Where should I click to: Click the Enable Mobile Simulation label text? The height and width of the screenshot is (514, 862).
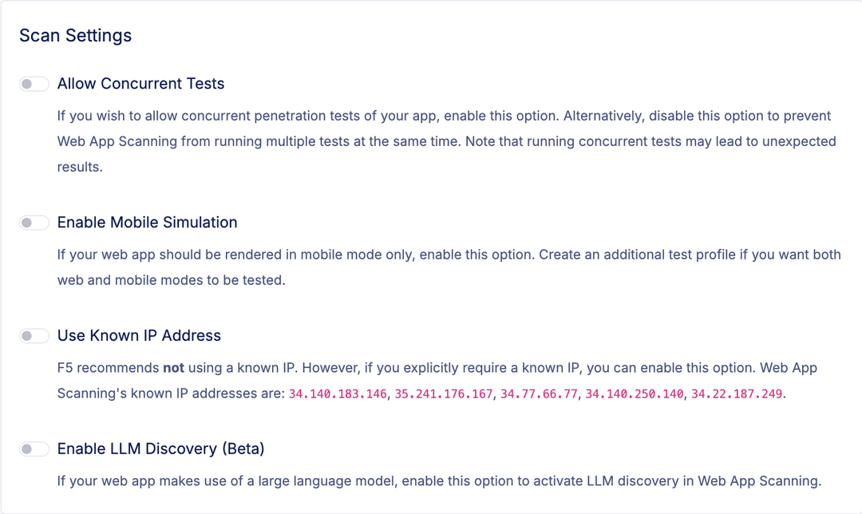147,223
